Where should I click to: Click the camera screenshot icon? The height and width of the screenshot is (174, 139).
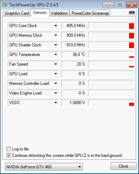[x=132, y=12]
